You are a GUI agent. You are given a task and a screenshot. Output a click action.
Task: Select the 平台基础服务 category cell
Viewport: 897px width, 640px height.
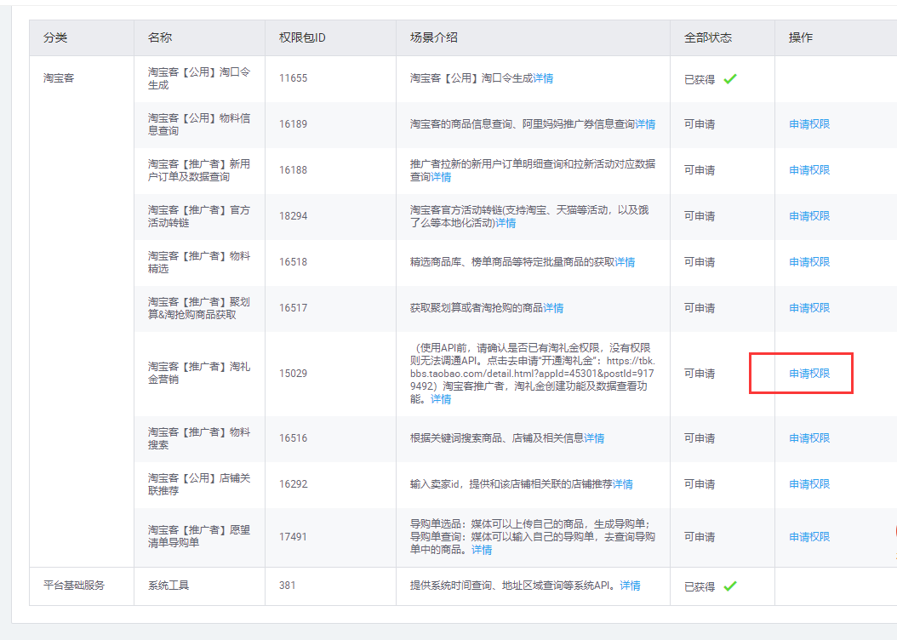[x=74, y=585]
